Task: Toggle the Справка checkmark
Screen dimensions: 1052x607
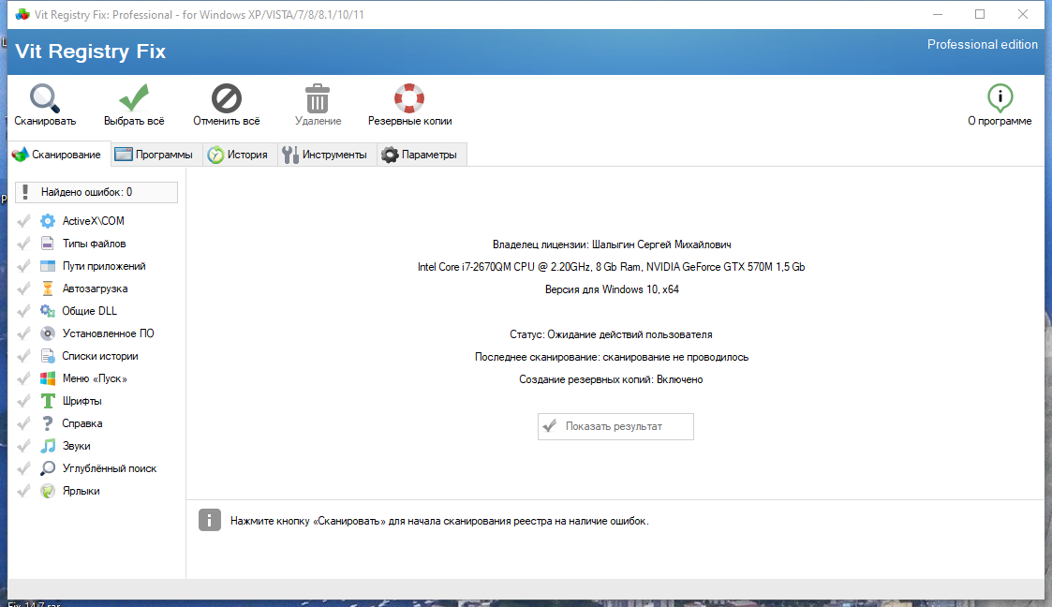Action: click(23, 423)
